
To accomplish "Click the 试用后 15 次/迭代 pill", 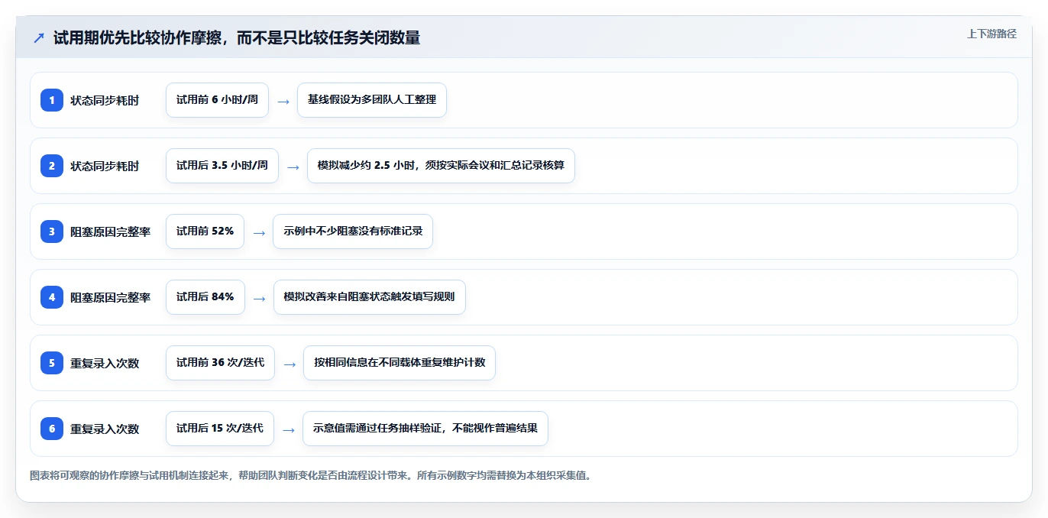I will [220, 429].
